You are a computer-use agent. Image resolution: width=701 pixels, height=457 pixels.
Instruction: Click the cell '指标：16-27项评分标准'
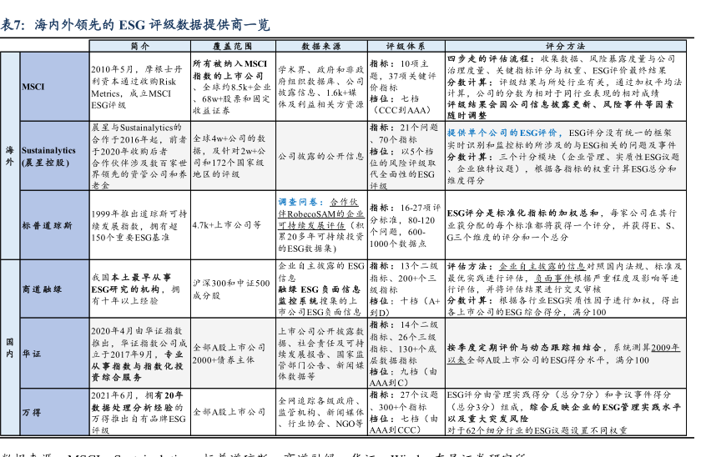[x=406, y=225]
